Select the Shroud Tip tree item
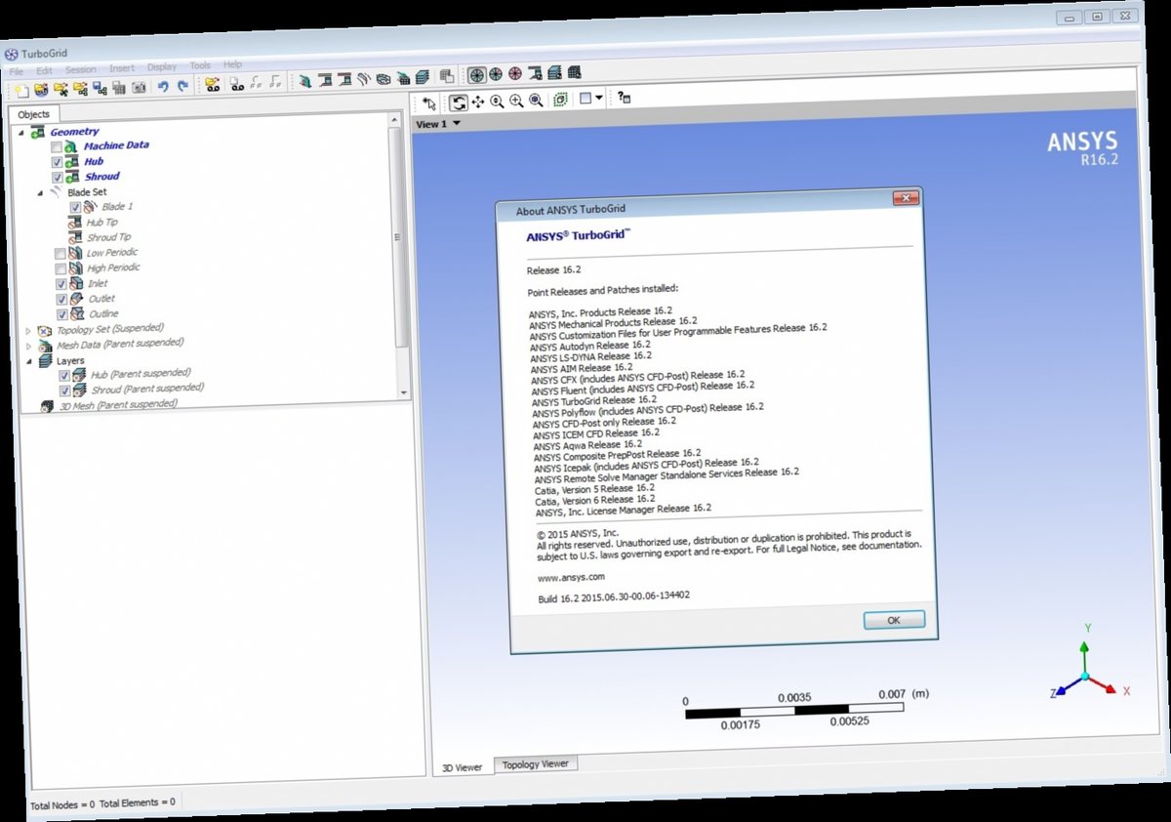Viewport: 1171px width, 822px height. pyautogui.click(x=108, y=237)
